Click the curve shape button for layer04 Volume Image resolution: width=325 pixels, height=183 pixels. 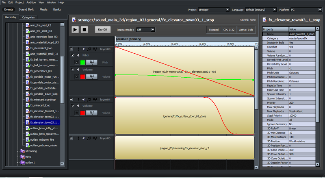click(92, 113)
